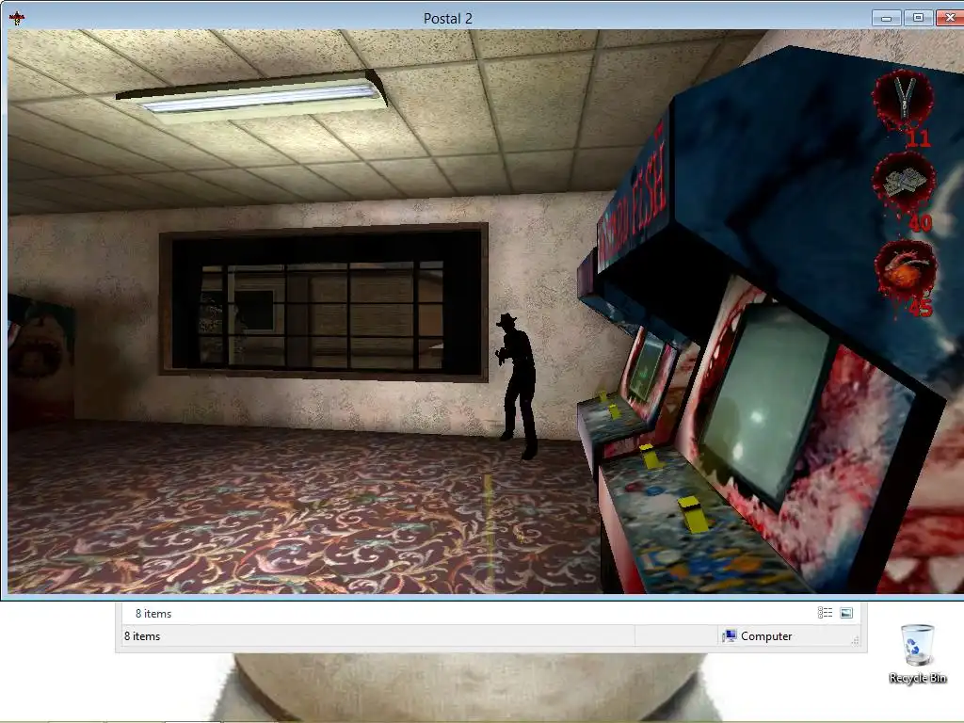Screen dimensions: 964x723
Task: Click the '8 items' text in Explorer details pane
Action: click(x=153, y=614)
